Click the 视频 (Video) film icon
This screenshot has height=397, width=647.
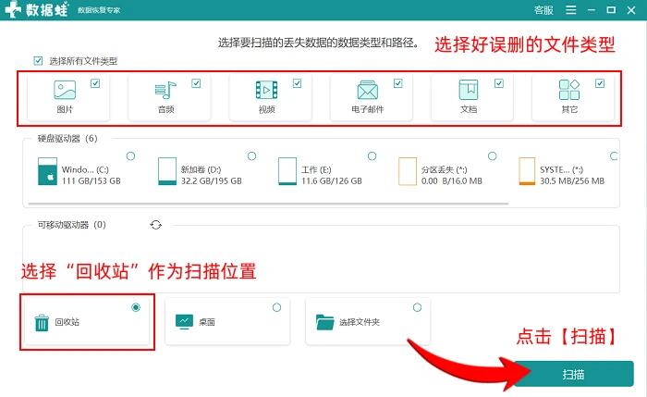(266, 91)
